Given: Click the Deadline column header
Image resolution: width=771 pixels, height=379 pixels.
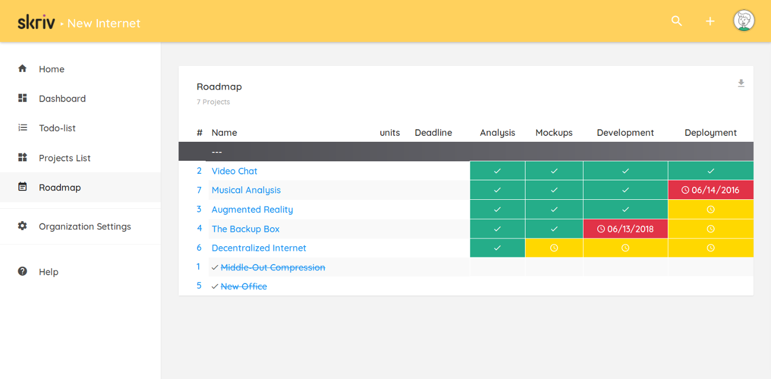Looking at the screenshot, I should click(x=433, y=133).
